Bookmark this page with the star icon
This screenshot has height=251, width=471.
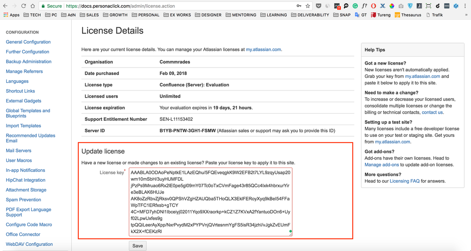click(307, 6)
